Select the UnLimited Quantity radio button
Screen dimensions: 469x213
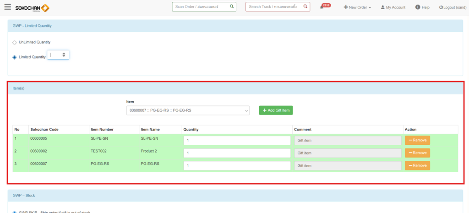tap(15, 42)
